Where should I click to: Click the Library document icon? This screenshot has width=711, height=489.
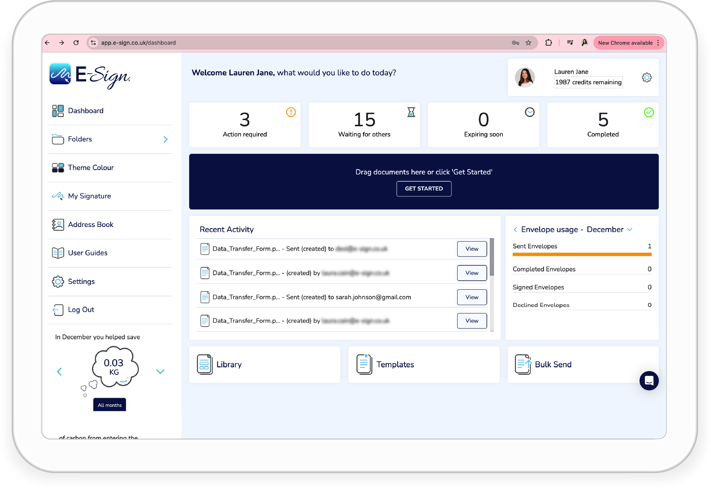tap(205, 365)
